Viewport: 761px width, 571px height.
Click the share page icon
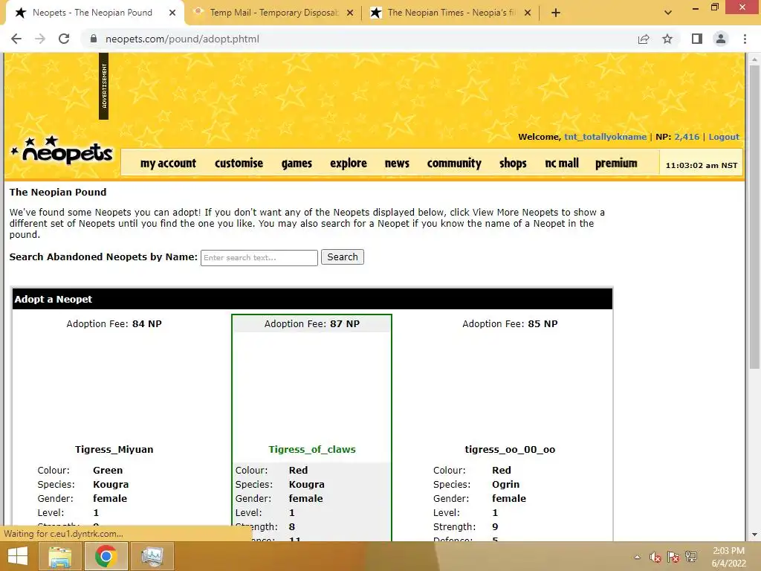(644, 39)
